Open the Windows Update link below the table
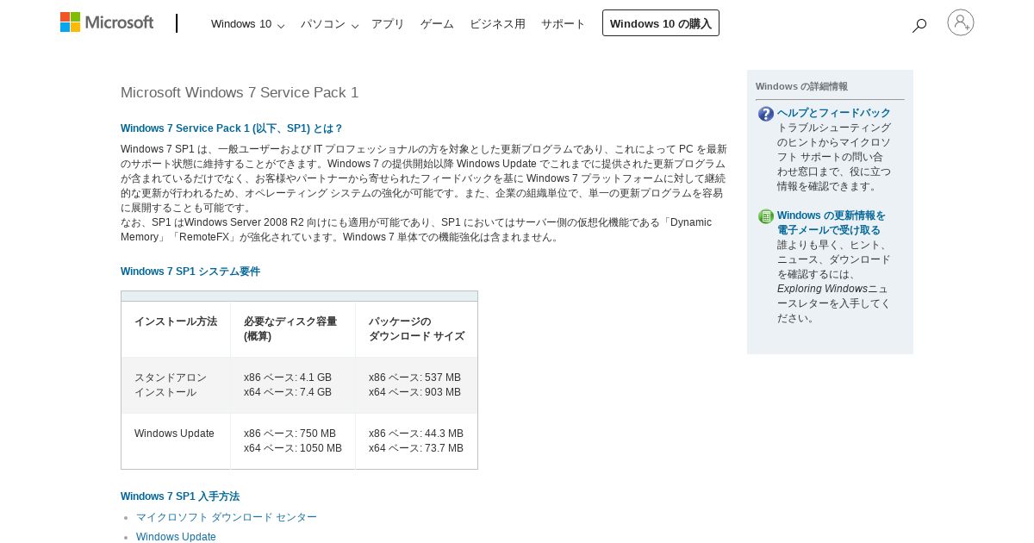This screenshot has width=1034, height=543. pyautogui.click(x=176, y=537)
